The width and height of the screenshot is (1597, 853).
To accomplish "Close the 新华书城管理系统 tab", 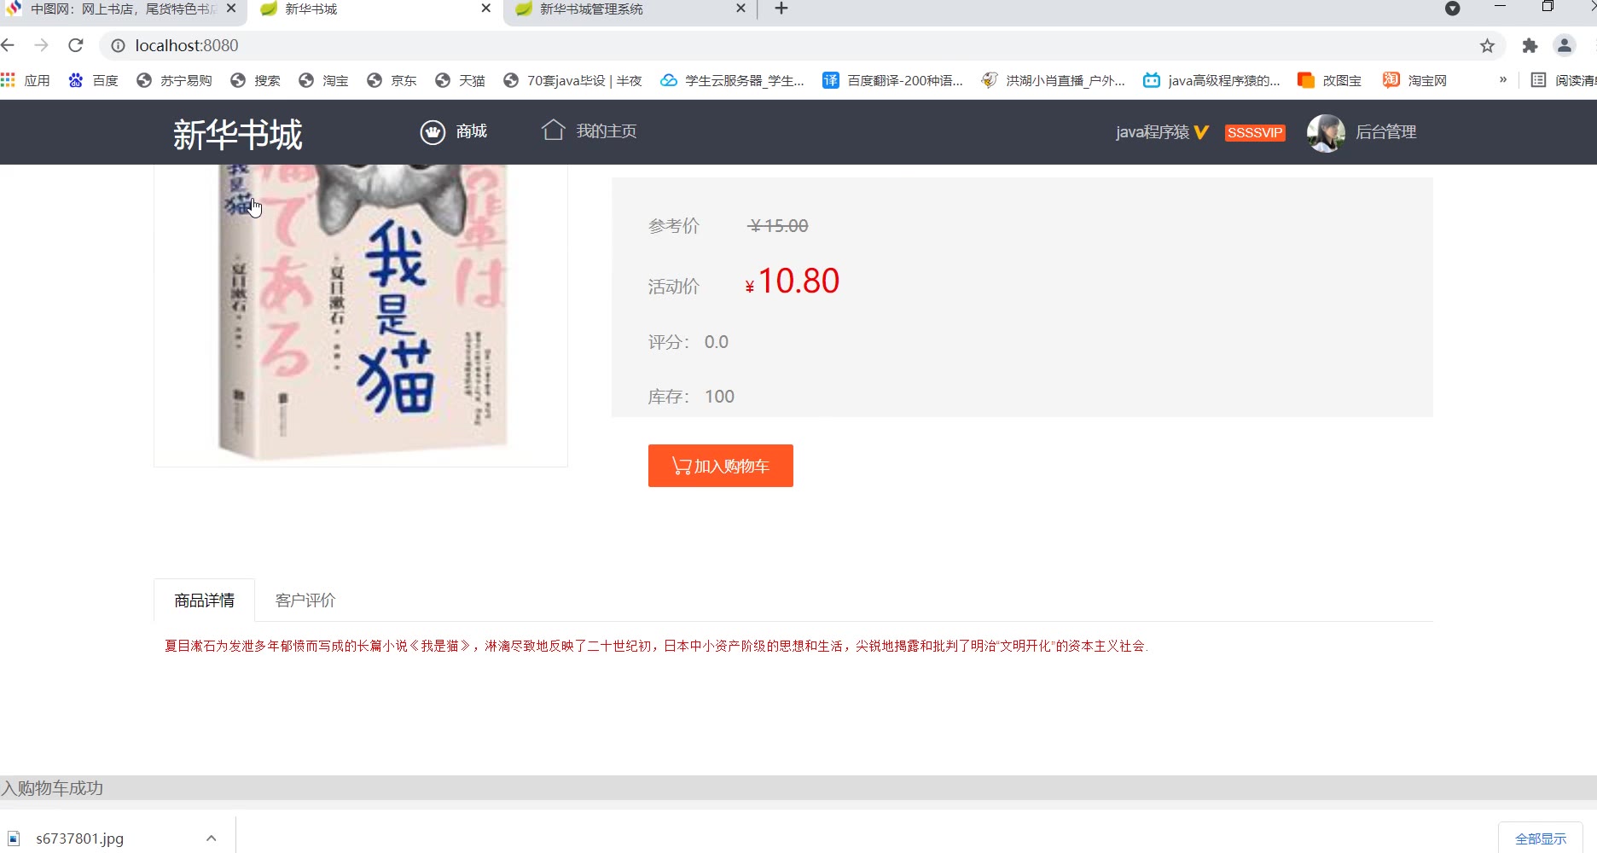I will click(740, 9).
